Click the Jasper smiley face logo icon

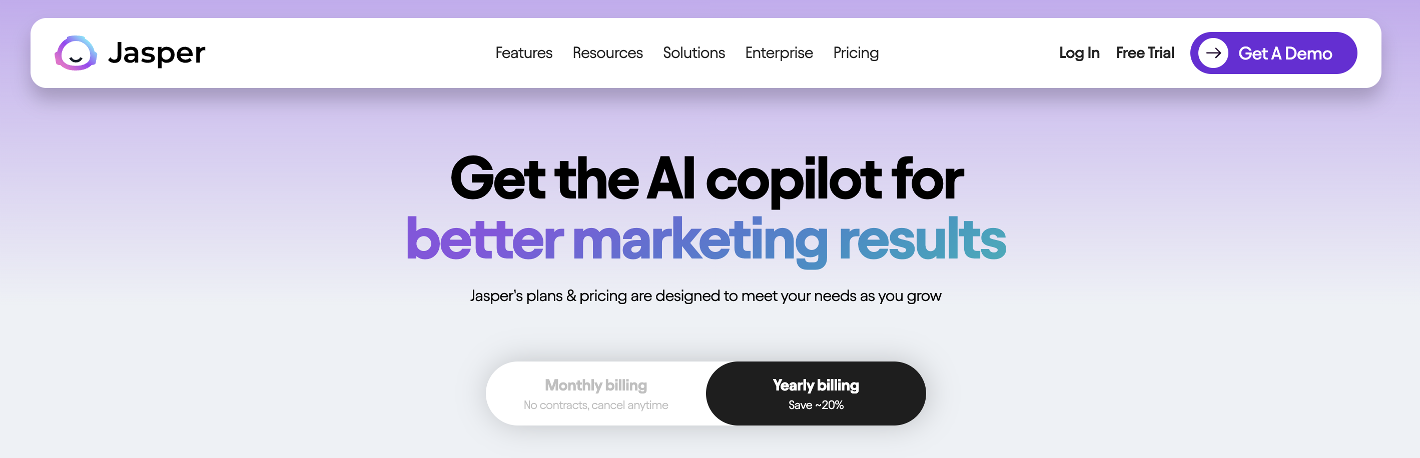pos(76,53)
